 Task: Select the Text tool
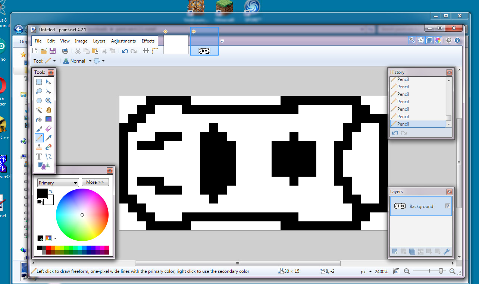[39, 156]
